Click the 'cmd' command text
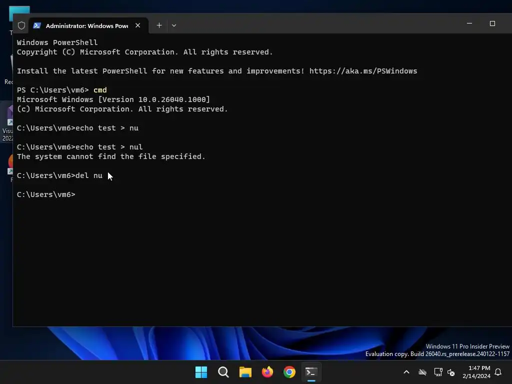 100,90
